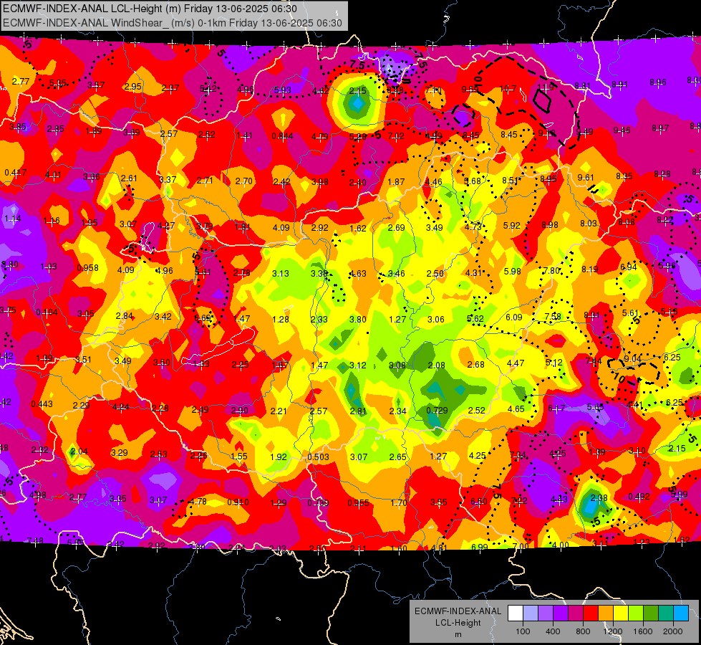Click the lime green legend swatch

click(636, 613)
